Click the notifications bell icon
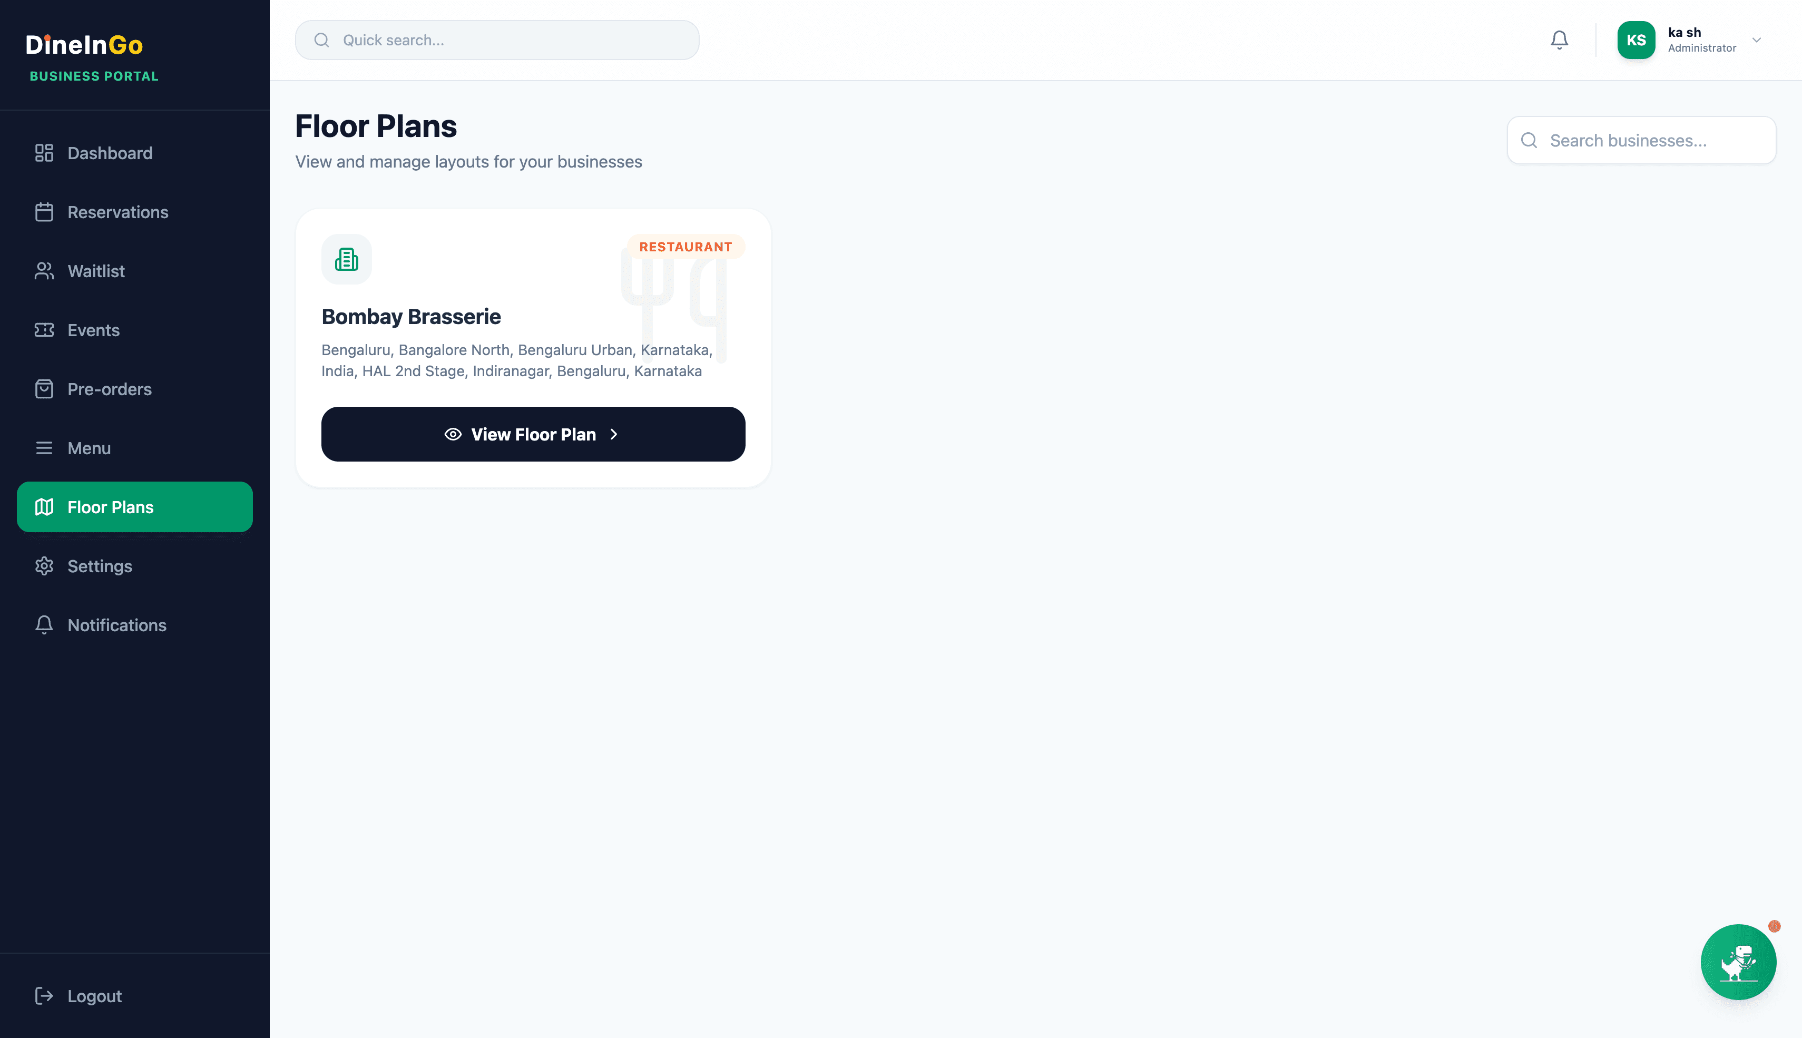1802x1038 pixels. click(1559, 39)
